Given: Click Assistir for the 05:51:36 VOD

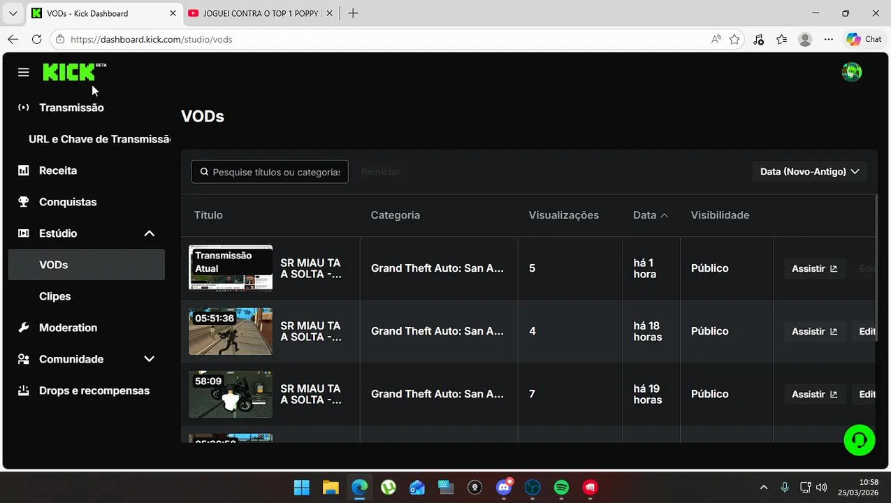Looking at the screenshot, I should 814,331.
